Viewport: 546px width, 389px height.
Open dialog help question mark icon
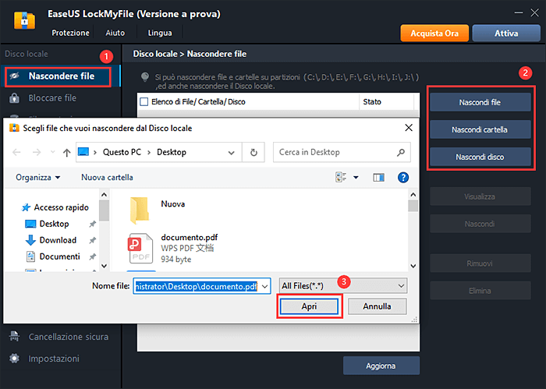pos(403,178)
